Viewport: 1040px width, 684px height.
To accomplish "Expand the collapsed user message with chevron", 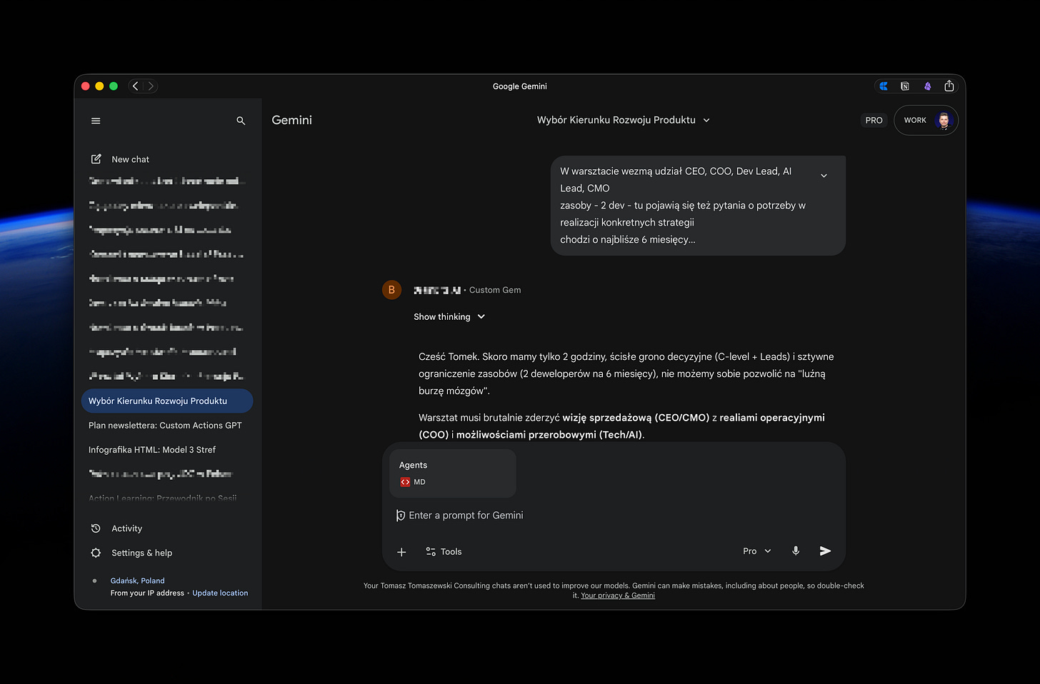I will pyautogui.click(x=824, y=175).
